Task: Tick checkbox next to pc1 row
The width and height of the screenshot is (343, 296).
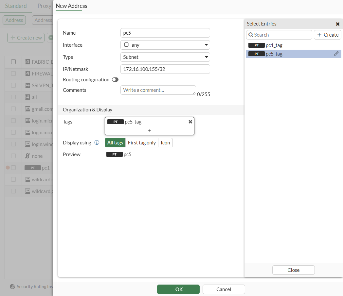Action: click(13, 168)
